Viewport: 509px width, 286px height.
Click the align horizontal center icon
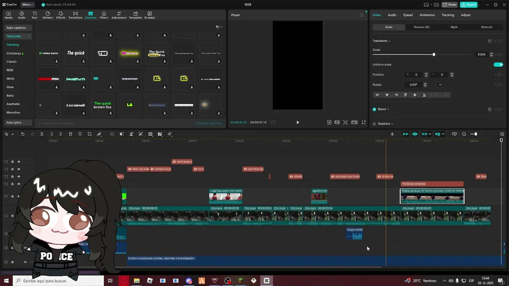click(387, 95)
